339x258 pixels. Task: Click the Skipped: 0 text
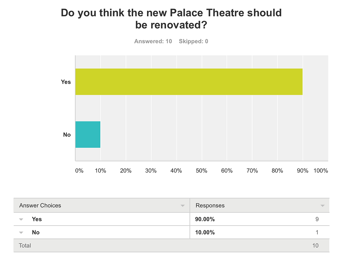coord(193,41)
